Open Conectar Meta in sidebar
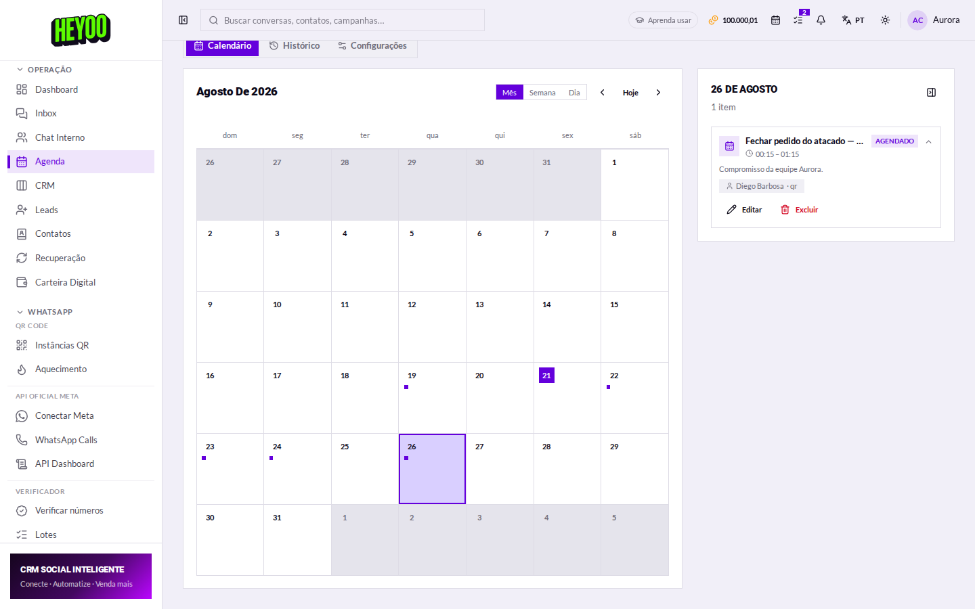Screen dimensions: 975x609 [81, 415]
